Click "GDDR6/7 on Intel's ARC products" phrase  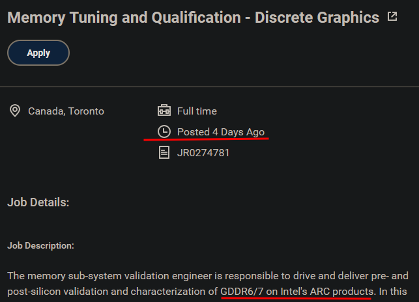coord(297,290)
